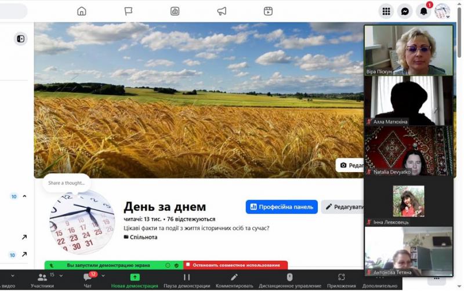Open Приложения in the meeting toolbar
464x291 pixels.
[341, 280]
